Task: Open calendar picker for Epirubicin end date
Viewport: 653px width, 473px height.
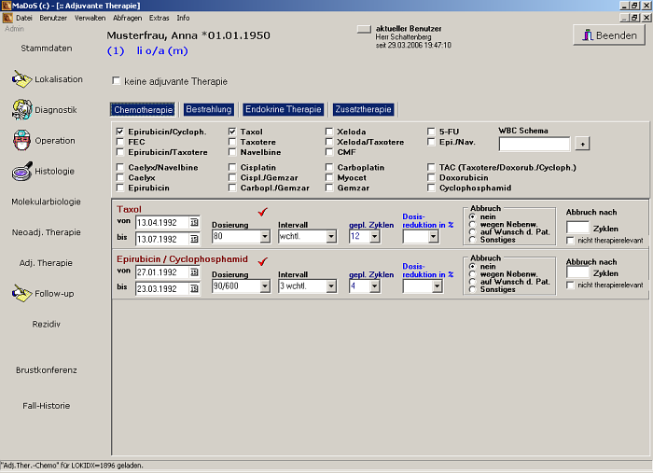Action: tap(194, 289)
